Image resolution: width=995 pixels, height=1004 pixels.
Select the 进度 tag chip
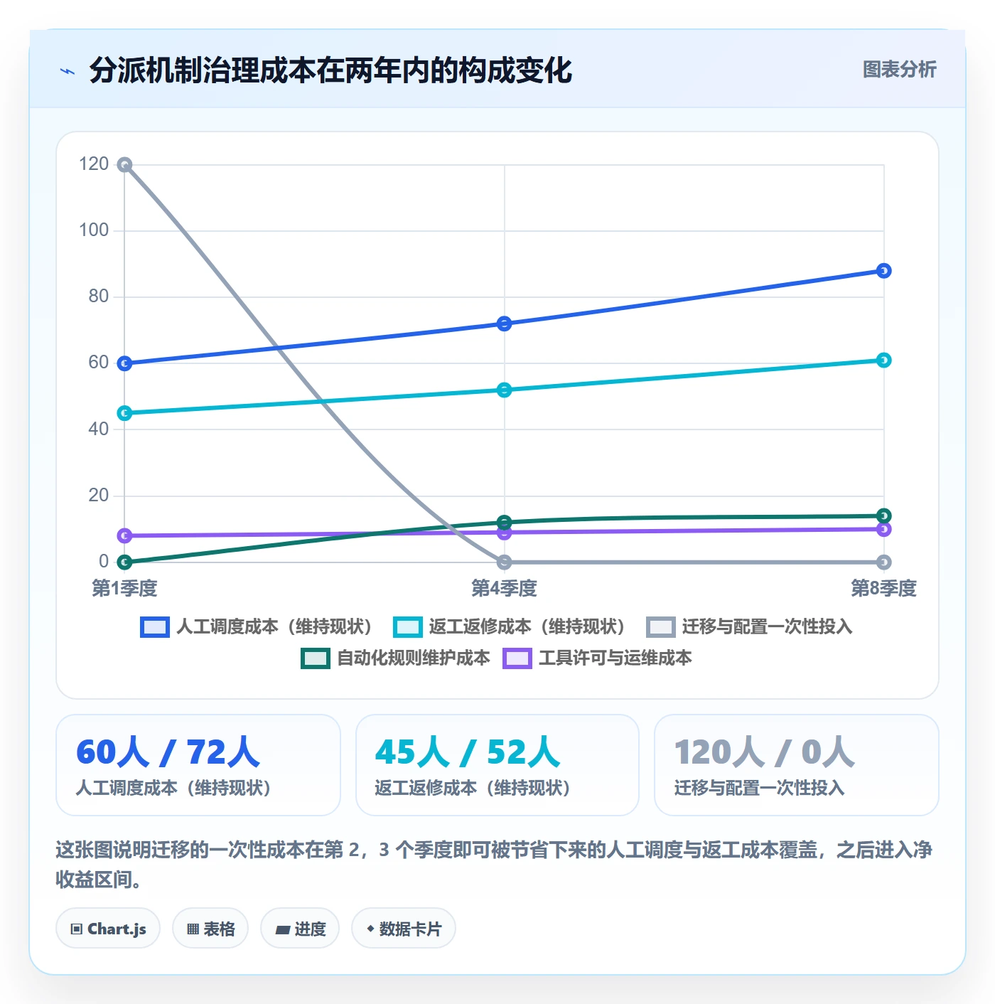click(x=300, y=929)
